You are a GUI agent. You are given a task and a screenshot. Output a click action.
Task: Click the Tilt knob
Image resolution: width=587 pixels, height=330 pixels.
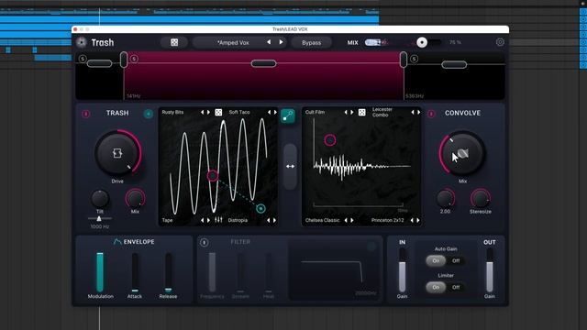(x=100, y=198)
